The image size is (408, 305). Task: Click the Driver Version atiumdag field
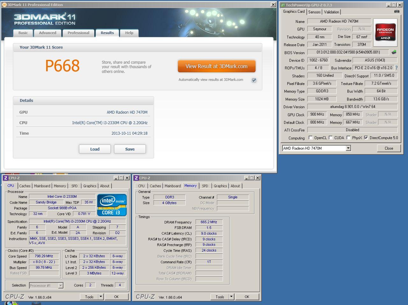point(352,107)
